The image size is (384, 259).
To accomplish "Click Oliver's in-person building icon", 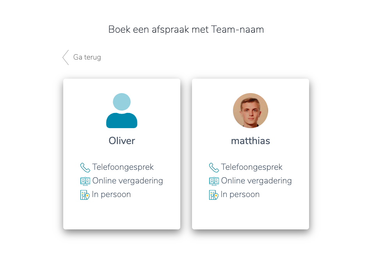I will (85, 195).
